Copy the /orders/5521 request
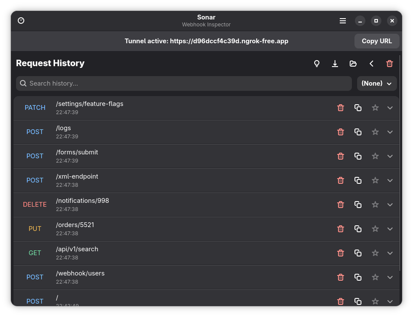This screenshot has width=413, height=317. tap(358, 229)
